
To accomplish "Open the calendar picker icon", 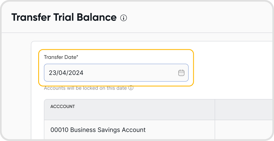I will [181, 73].
